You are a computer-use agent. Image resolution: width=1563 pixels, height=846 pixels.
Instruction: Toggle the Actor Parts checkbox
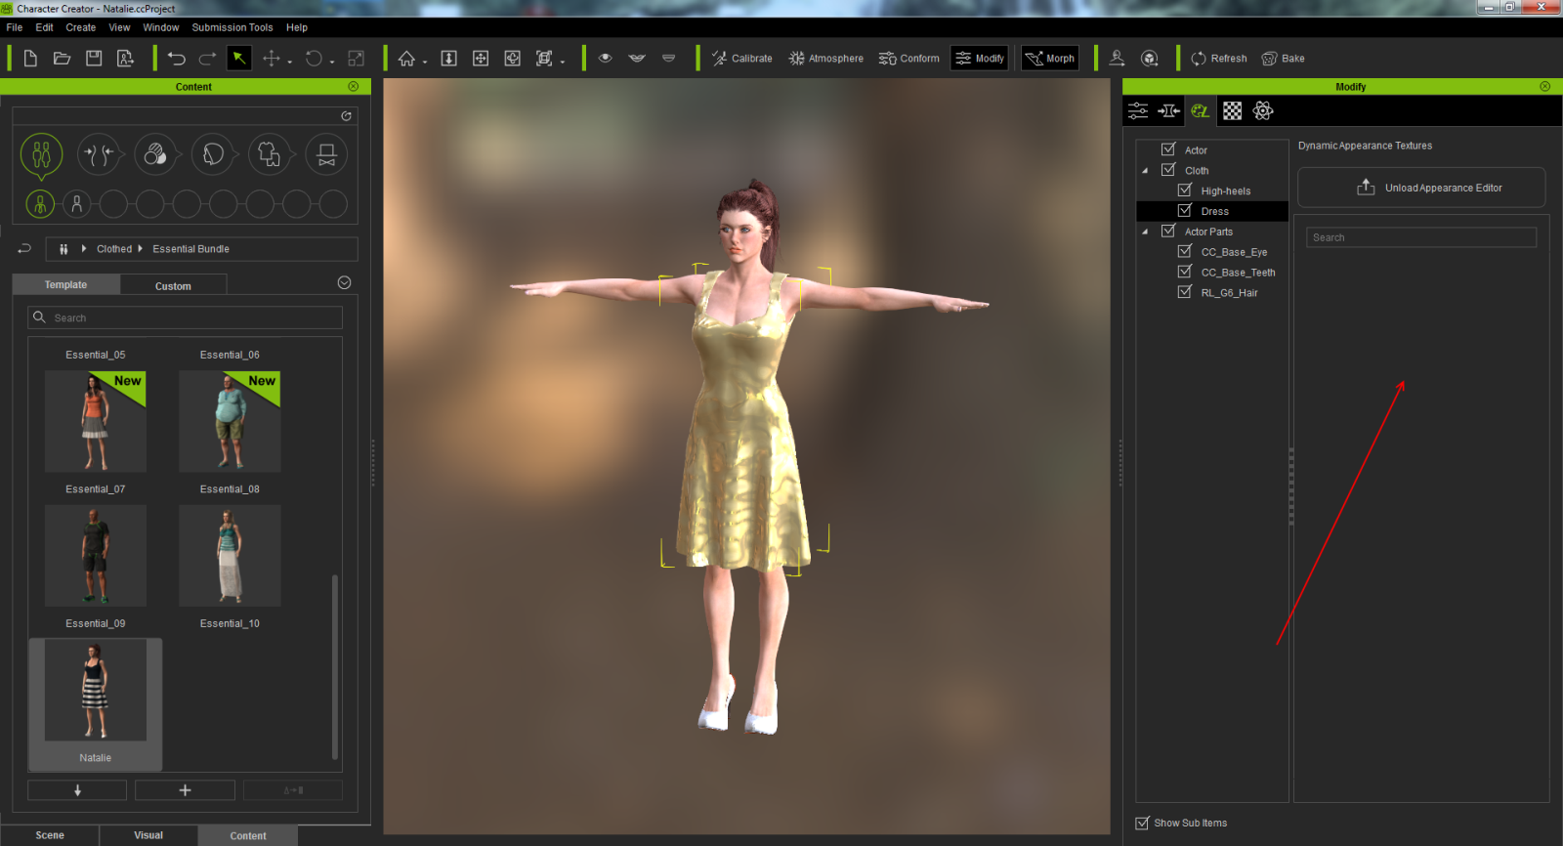pos(1168,232)
